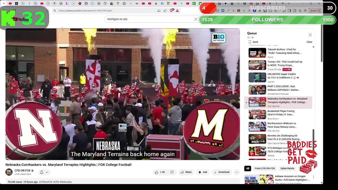The image size is (338, 190).
Task: Save the queue as playlist
Action: click(253, 42)
